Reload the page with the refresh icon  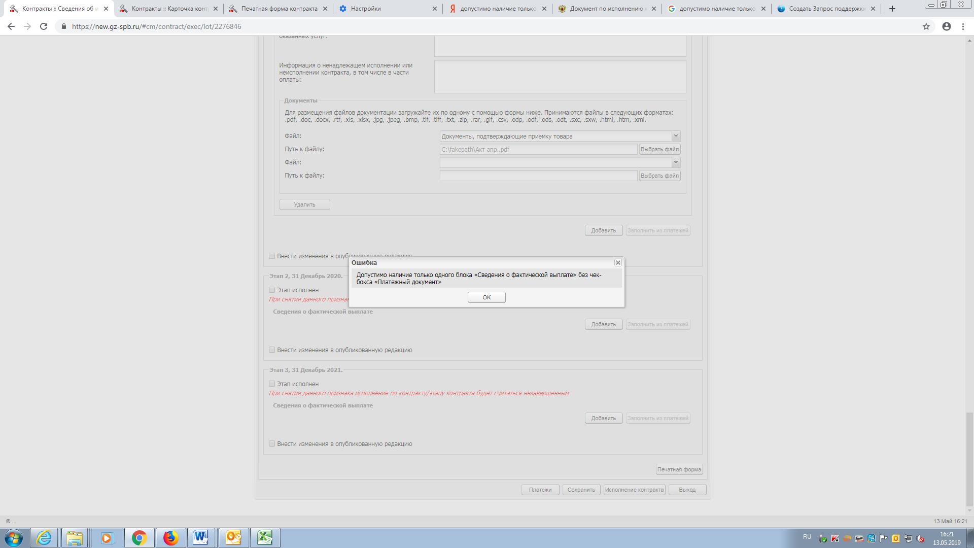[44, 26]
